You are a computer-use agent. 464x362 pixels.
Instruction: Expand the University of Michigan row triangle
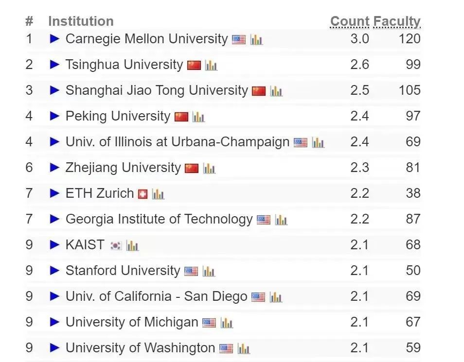(x=55, y=322)
